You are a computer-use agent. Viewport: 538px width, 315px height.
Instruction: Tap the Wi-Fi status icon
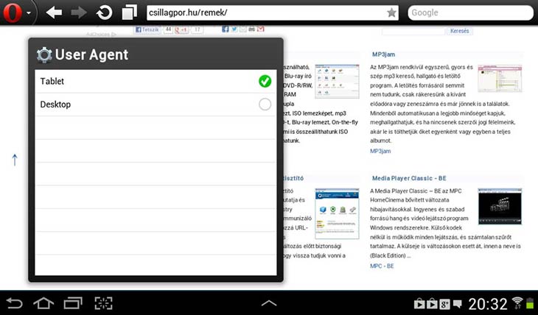point(517,303)
